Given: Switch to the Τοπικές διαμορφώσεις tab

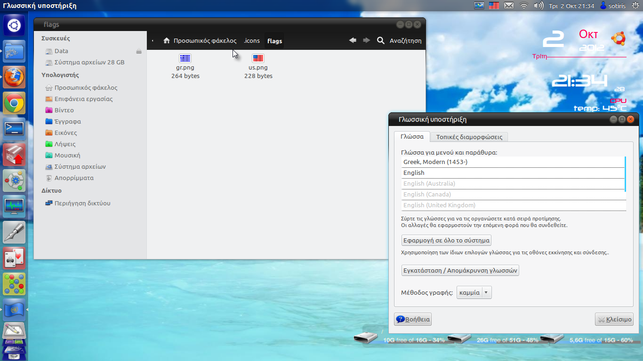Looking at the screenshot, I should coord(469,137).
